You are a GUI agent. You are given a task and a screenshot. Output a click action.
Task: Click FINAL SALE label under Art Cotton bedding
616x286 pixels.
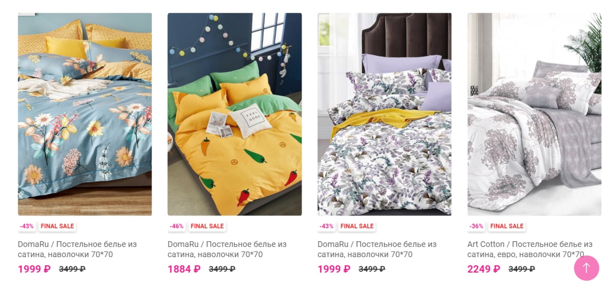[x=507, y=226]
